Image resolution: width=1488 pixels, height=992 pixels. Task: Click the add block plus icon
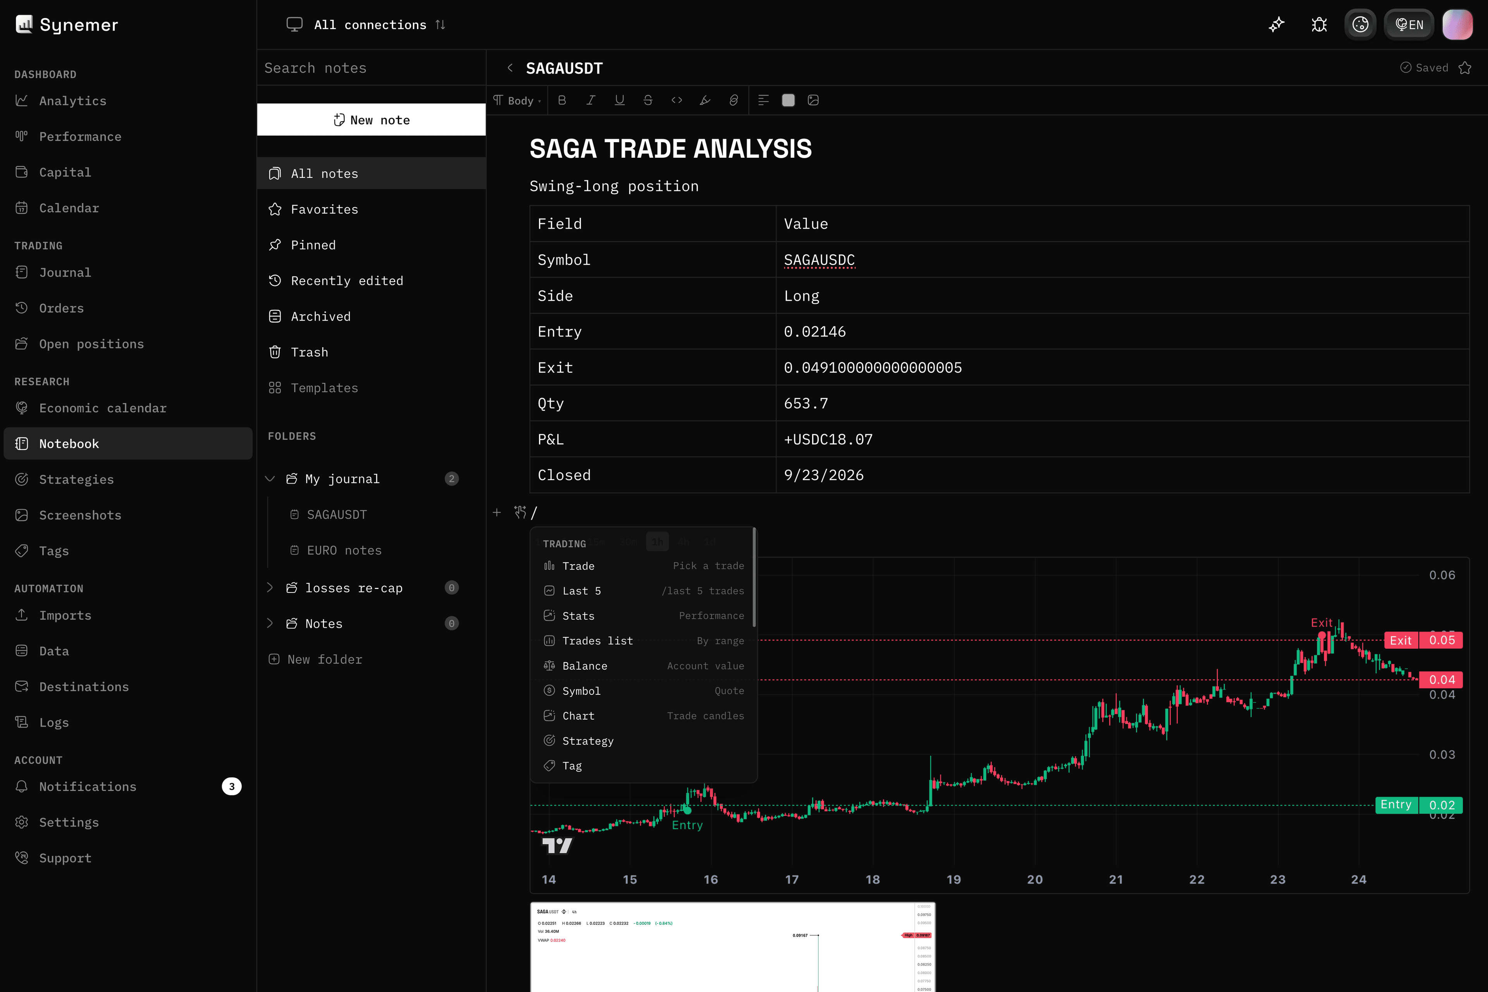tap(497, 512)
